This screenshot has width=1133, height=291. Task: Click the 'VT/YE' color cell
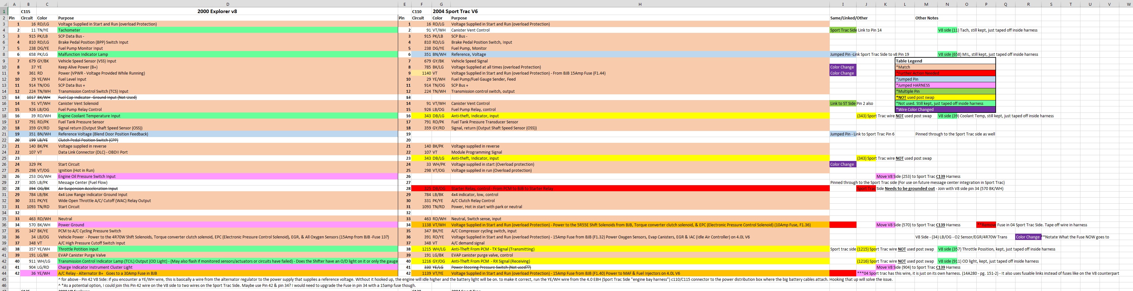pos(441,273)
